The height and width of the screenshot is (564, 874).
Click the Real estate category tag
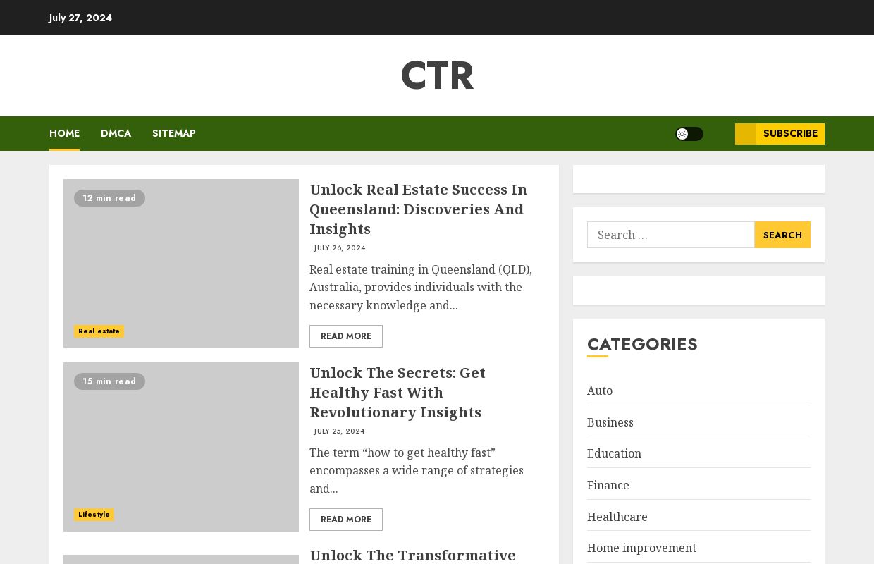point(99,331)
